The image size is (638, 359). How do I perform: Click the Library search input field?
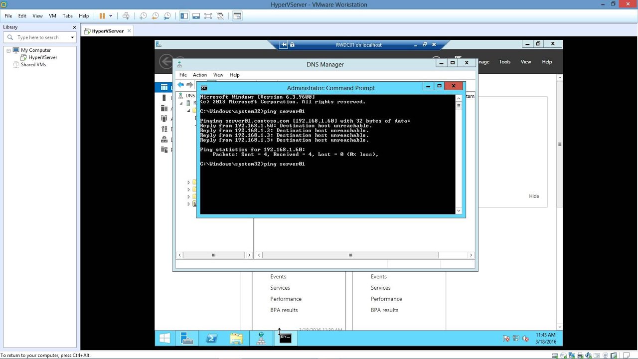41,37
